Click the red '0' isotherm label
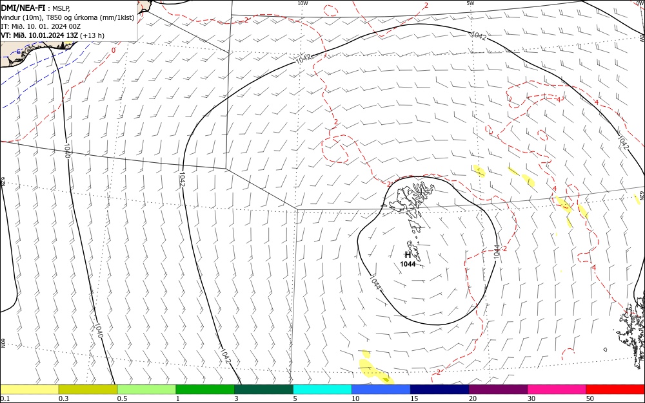The image size is (645, 403). (113, 50)
